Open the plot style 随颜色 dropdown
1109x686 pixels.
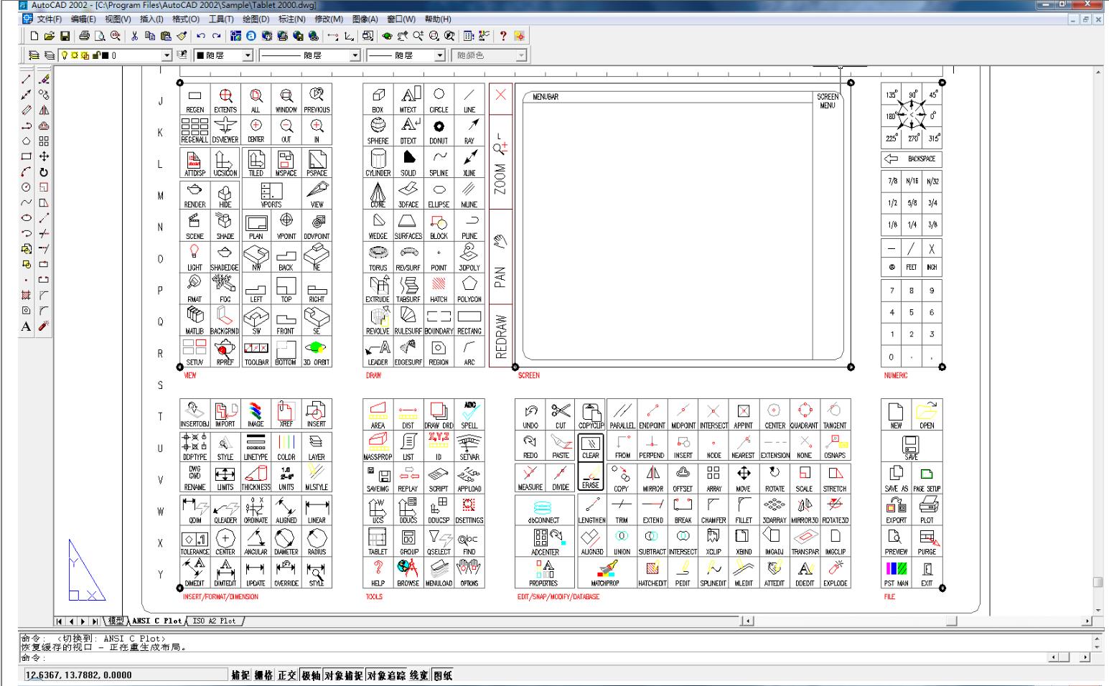tap(521, 55)
